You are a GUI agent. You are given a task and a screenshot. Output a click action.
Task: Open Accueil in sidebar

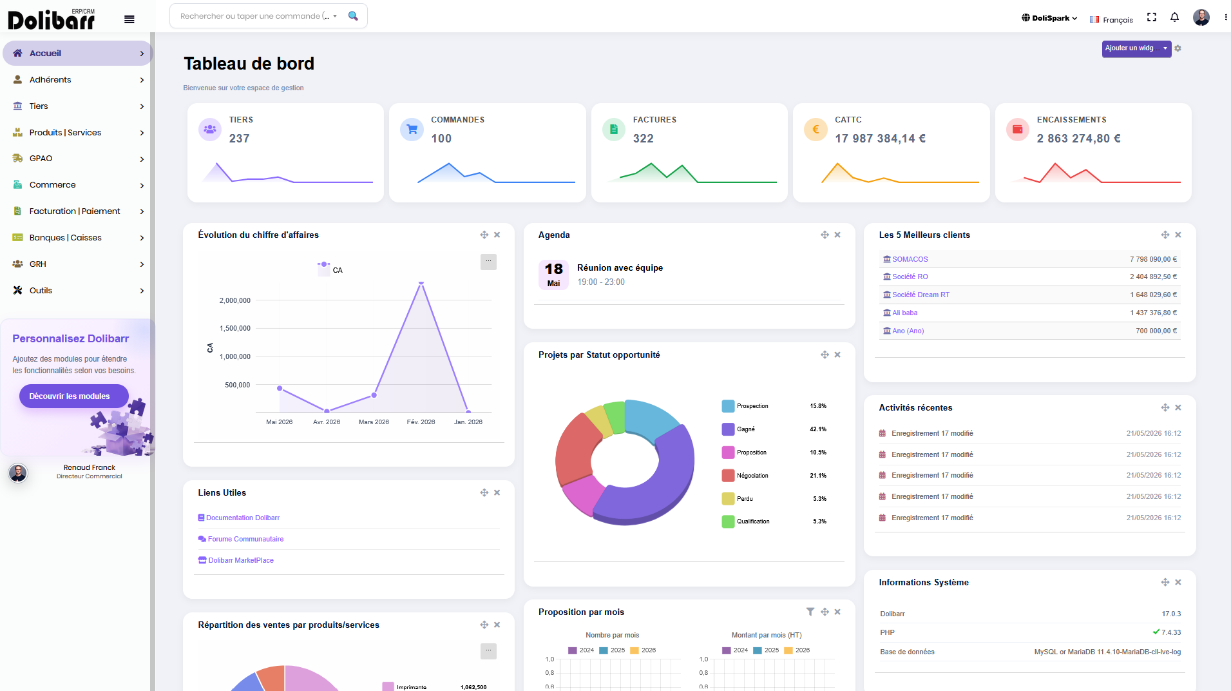coord(78,54)
